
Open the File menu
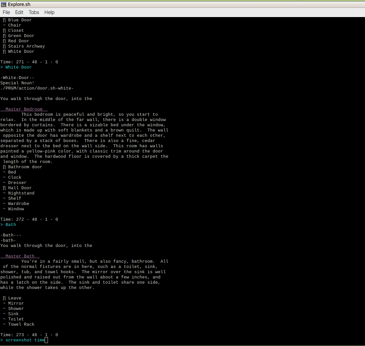click(6, 12)
